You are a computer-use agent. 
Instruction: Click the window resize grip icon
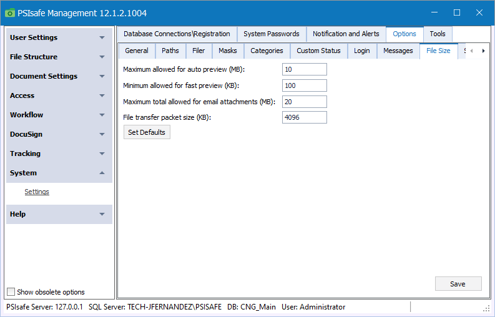tap(486, 309)
